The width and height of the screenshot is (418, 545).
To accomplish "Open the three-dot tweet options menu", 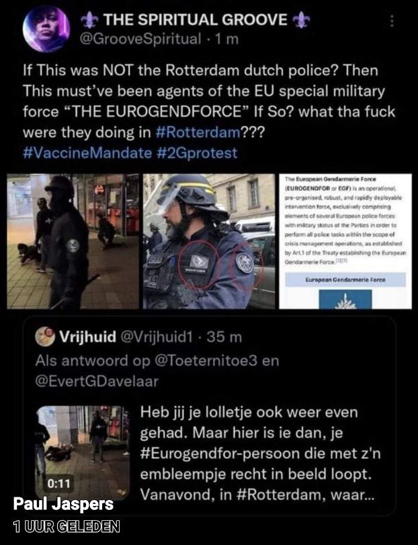I will (392, 21).
